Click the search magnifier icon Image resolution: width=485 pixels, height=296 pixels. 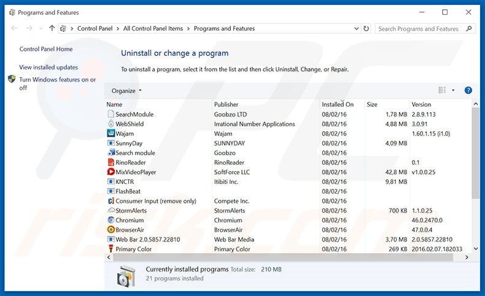(x=469, y=28)
